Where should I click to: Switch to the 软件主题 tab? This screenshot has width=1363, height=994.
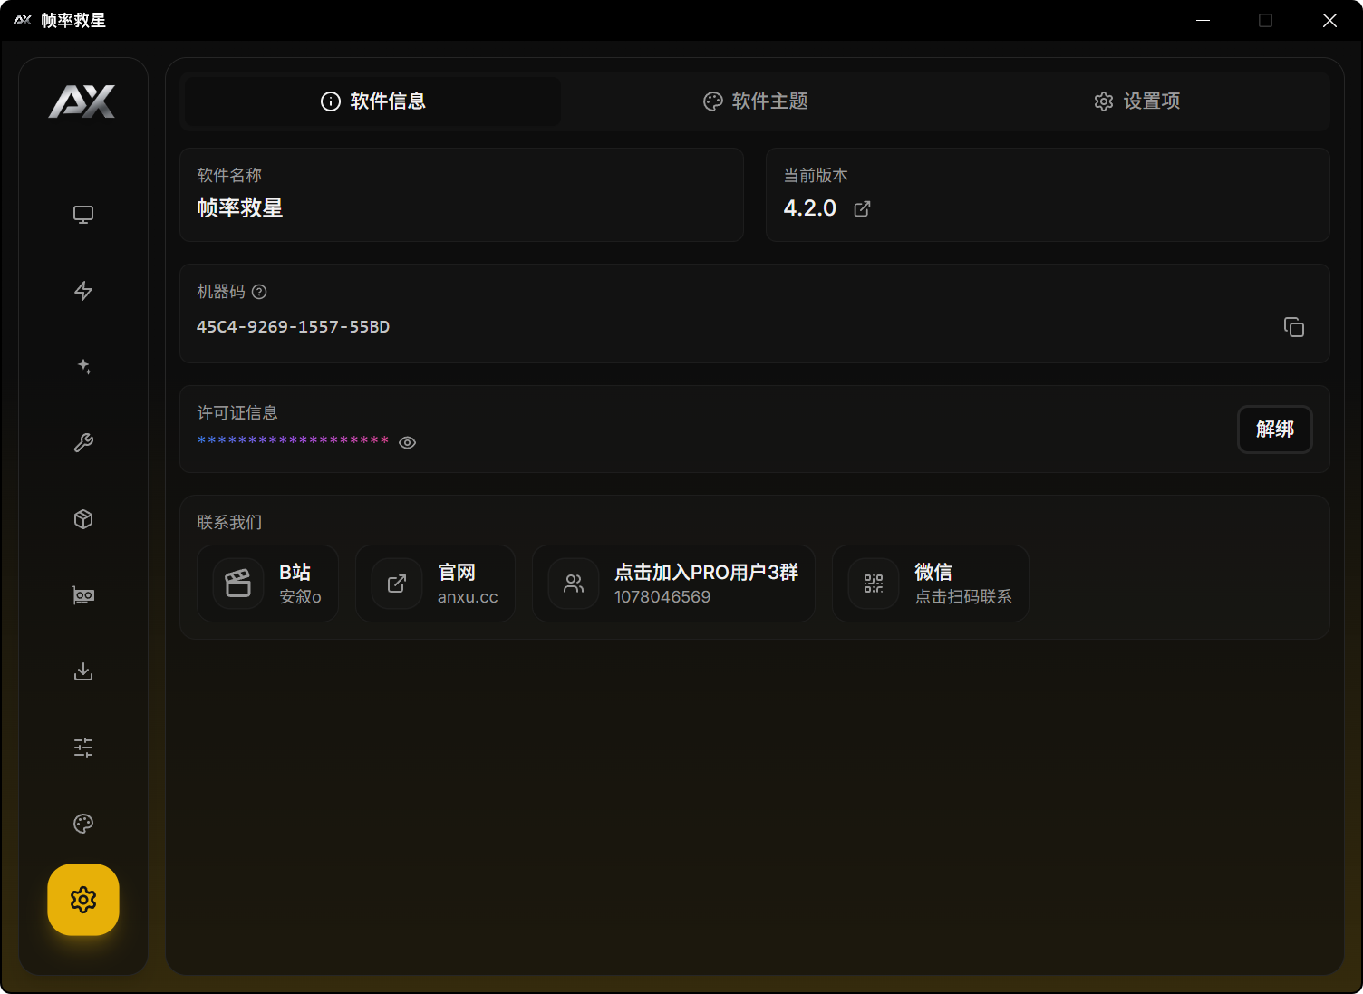coord(755,101)
